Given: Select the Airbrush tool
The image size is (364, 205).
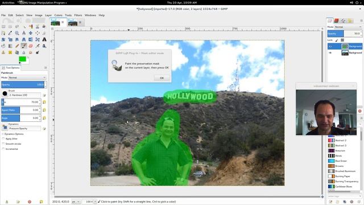Looking at the screenshot, I should pyautogui.click(x=38, y=46).
